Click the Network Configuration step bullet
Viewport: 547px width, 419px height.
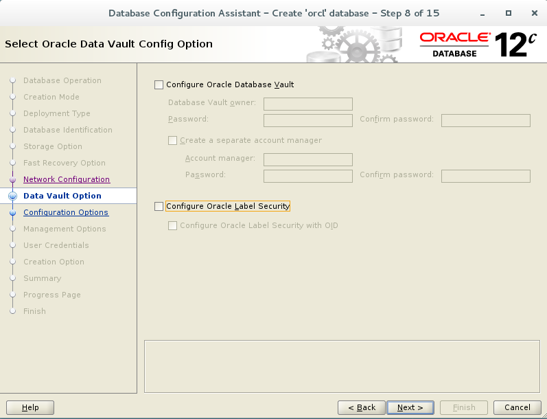tap(12, 180)
